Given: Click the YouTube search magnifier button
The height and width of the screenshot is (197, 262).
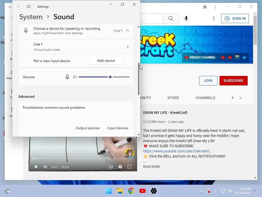Looking at the screenshot, I should pyautogui.click(x=171, y=18).
